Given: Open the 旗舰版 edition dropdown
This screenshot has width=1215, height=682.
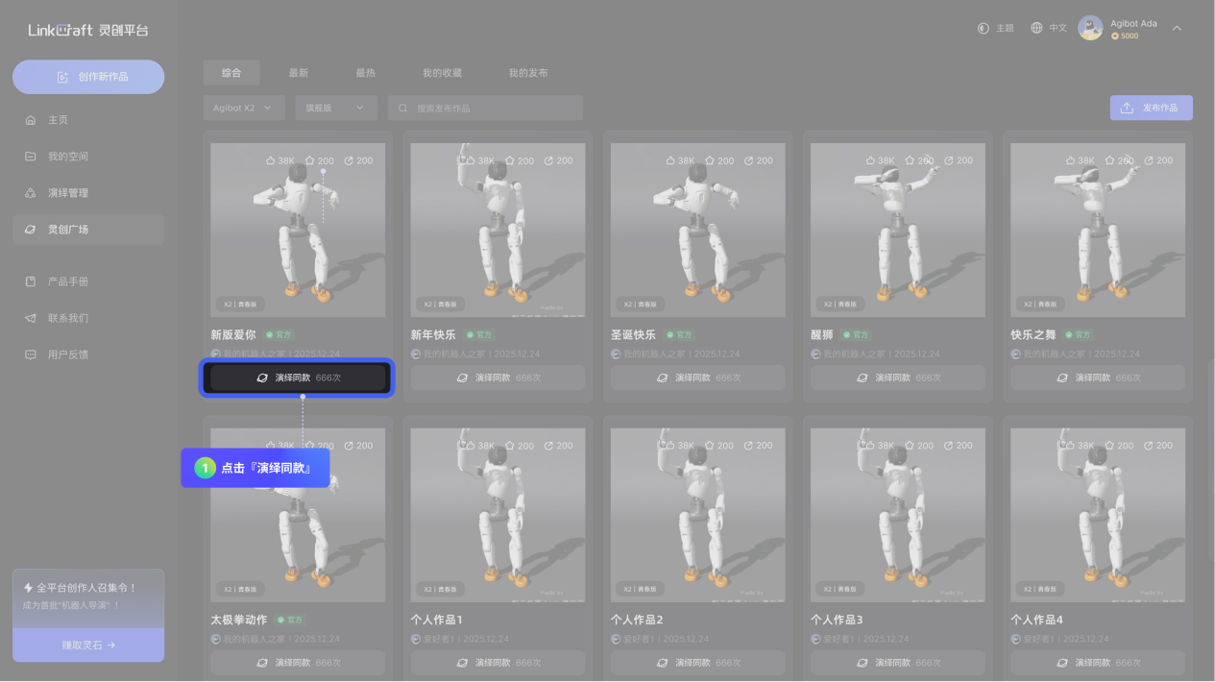Looking at the screenshot, I should (335, 109).
